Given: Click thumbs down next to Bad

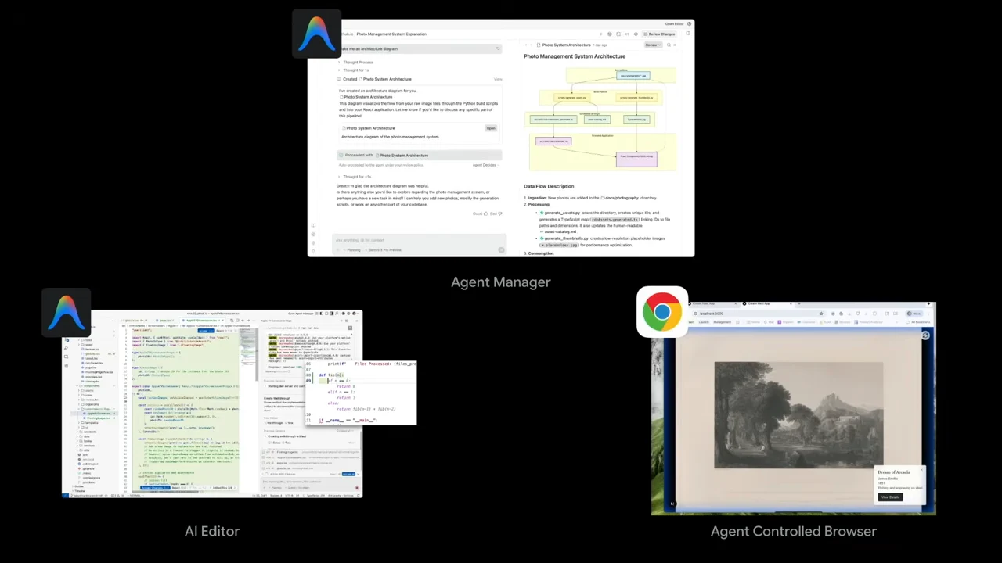Looking at the screenshot, I should click(499, 213).
